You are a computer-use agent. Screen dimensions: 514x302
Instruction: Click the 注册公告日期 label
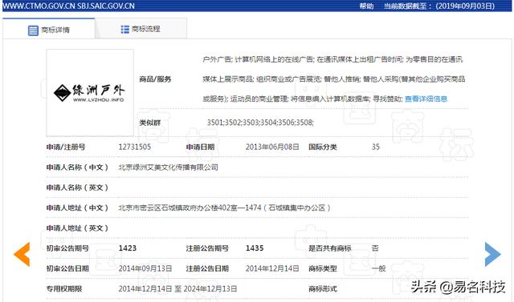(x=207, y=268)
